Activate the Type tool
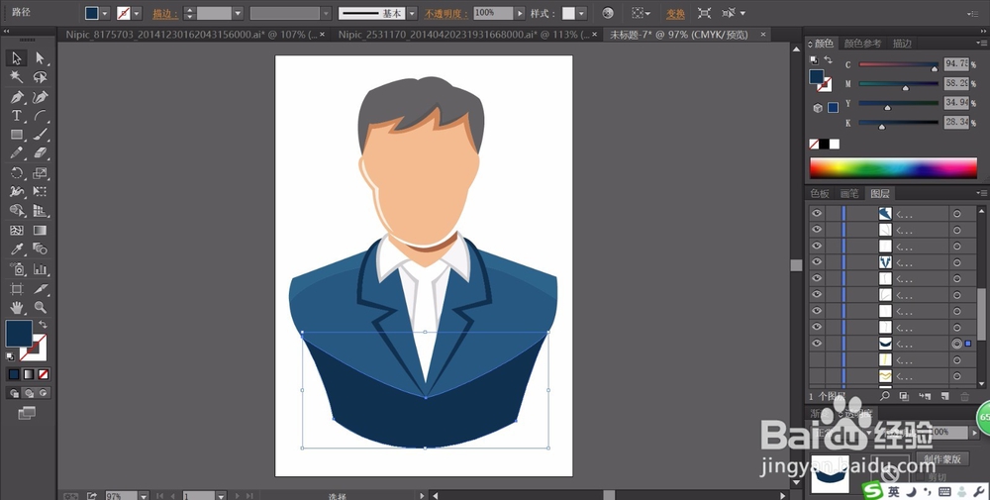Image resolution: width=990 pixels, height=500 pixels. (x=17, y=116)
